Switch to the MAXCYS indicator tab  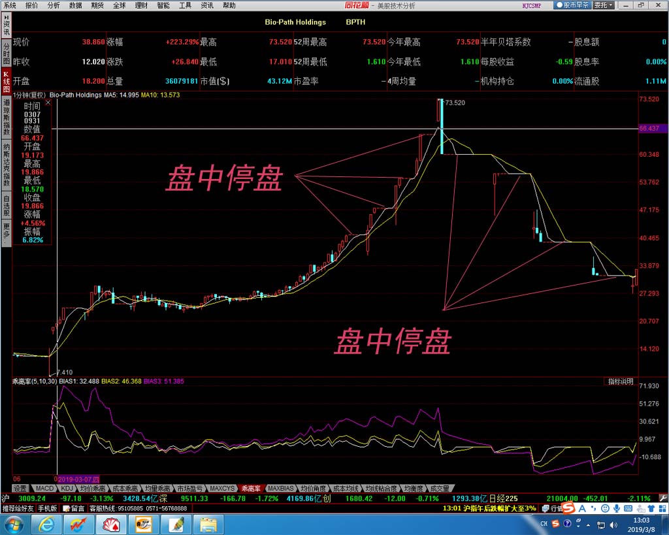click(222, 489)
